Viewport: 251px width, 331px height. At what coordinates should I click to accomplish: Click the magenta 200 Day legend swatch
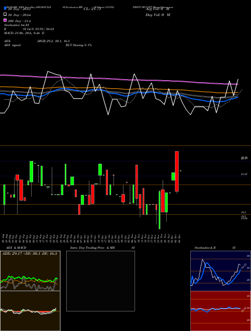(x=5, y=20)
